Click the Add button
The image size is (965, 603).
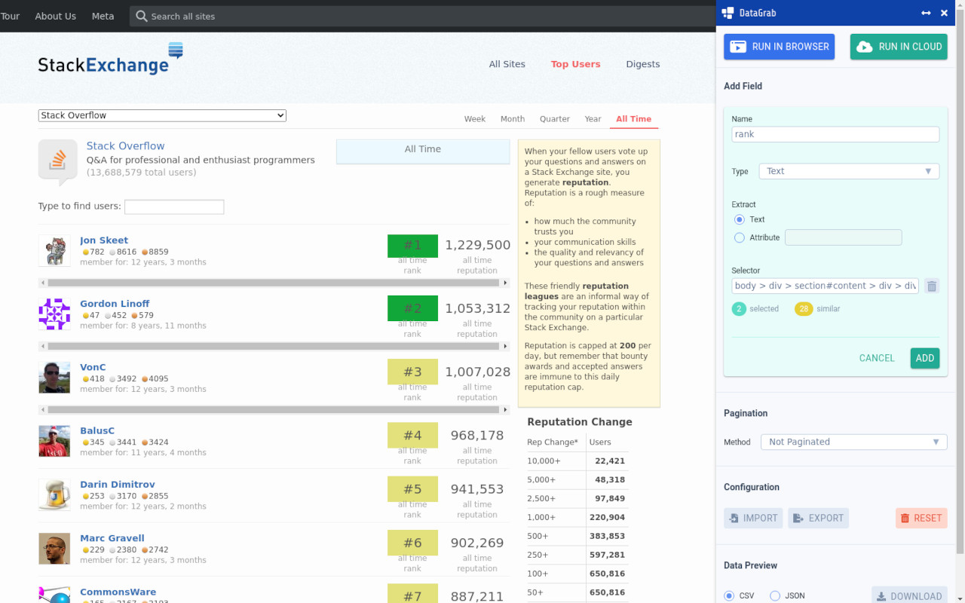pyautogui.click(x=925, y=358)
